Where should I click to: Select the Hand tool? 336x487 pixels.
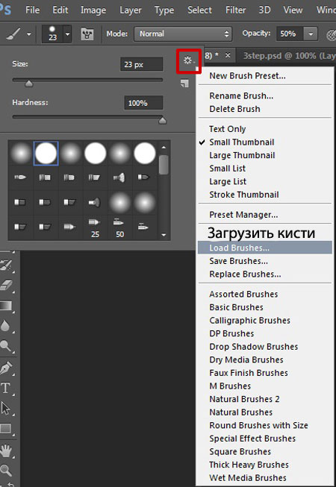(5, 450)
